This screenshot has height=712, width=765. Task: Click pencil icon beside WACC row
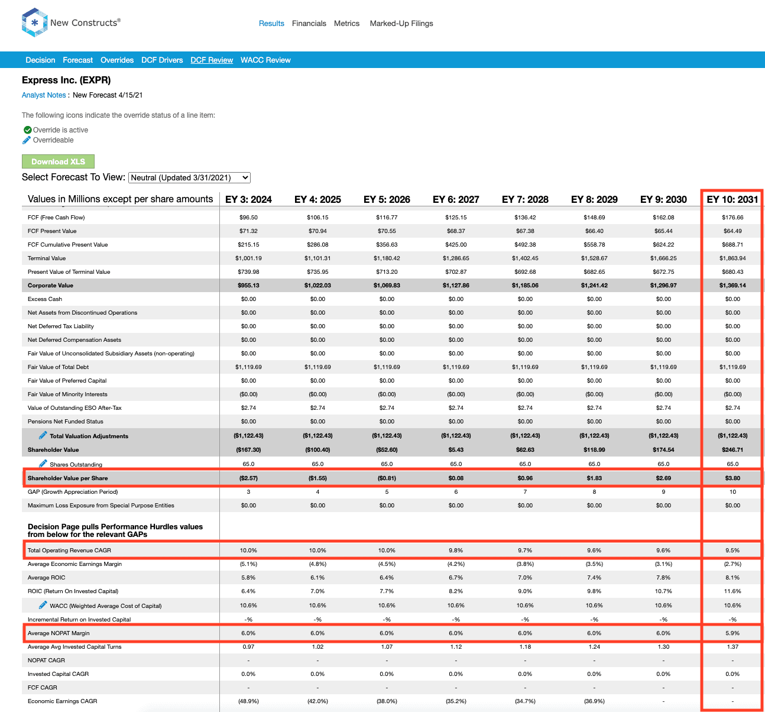[43, 605]
